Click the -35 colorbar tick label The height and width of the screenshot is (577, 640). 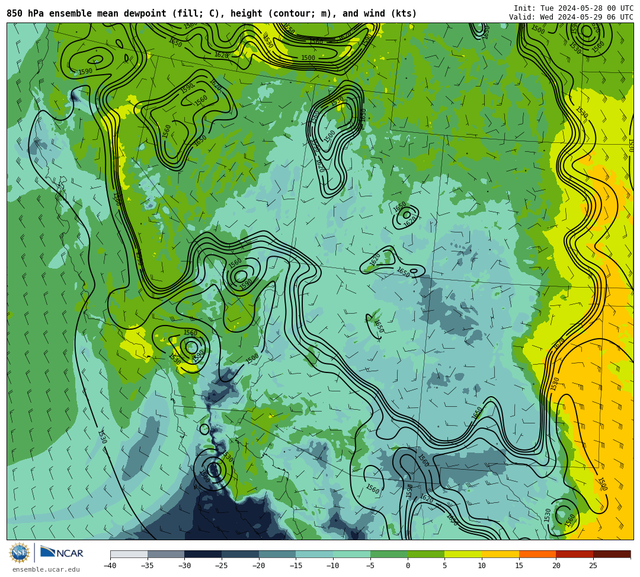tap(147, 566)
